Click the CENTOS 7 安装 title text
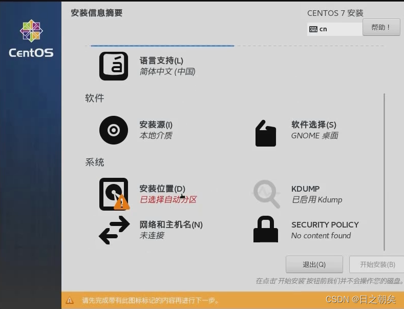404x309 pixels. click(x=335, y=13)
